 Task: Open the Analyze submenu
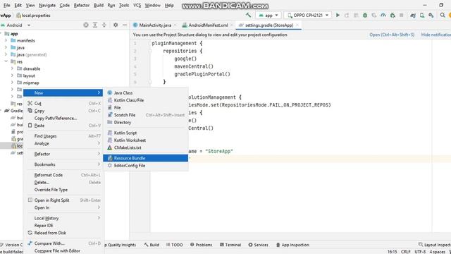click(x=63, y=143)
